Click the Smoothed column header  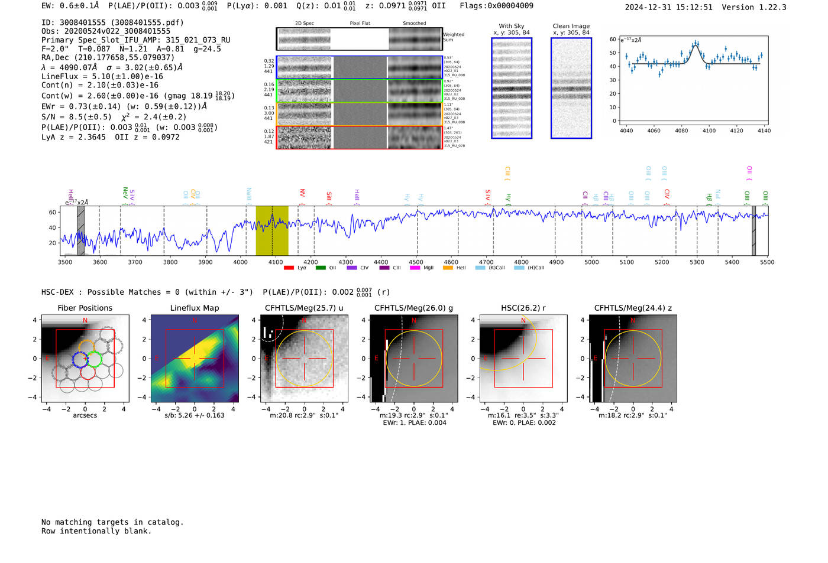(x=415, y=24)
